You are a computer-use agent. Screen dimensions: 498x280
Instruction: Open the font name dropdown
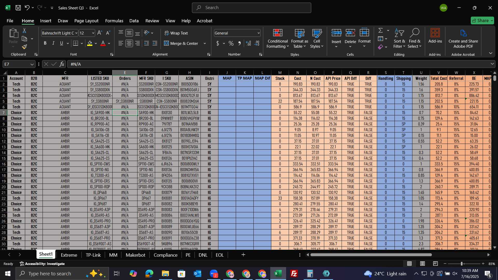[76, 33]
